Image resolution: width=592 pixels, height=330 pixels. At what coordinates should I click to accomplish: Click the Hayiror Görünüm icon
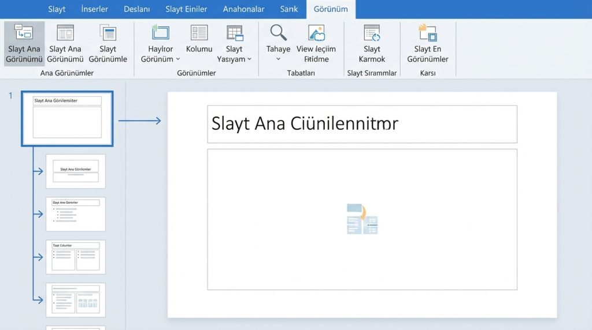[x=160, y=32]
